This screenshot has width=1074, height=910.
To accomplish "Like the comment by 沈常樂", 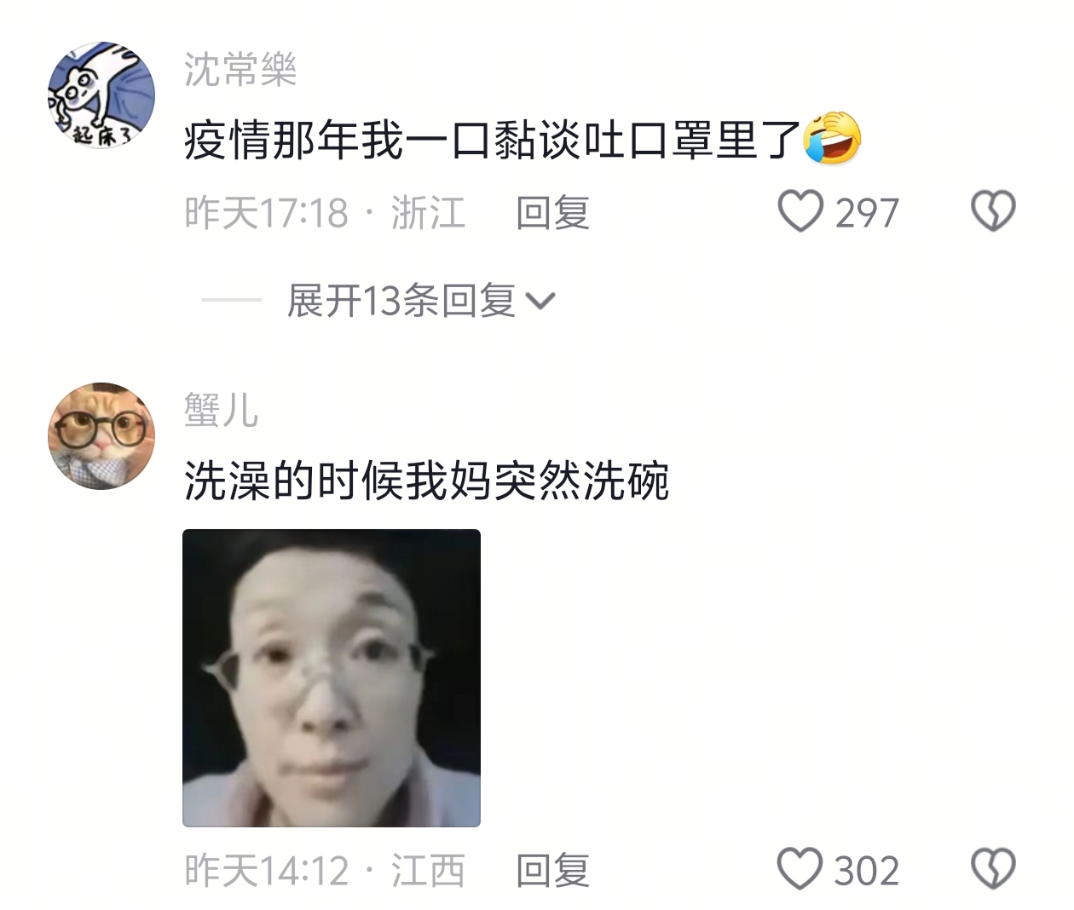I will coord(800,211).
